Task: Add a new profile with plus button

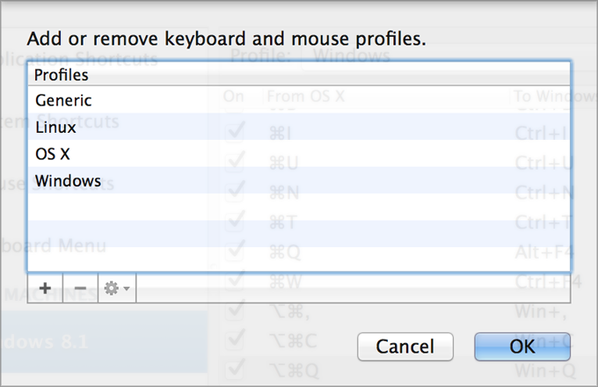Action: click(45, 288)
